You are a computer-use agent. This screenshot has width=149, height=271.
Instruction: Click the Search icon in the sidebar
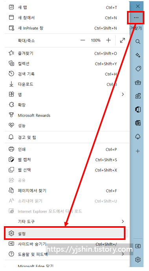[x=138, y=42]
